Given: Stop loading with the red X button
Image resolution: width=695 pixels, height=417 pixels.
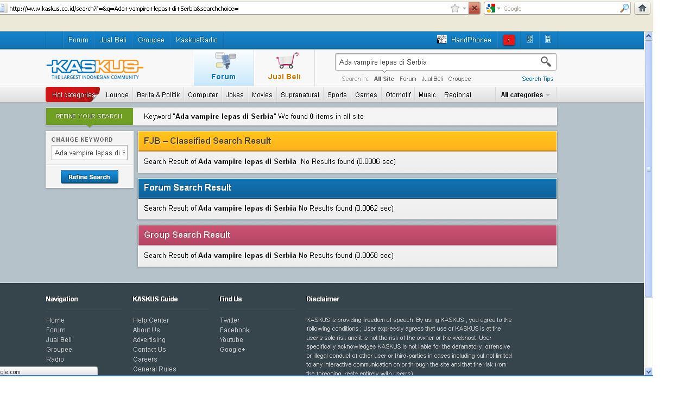Looking at the screenshot, I should click(474, 8).
